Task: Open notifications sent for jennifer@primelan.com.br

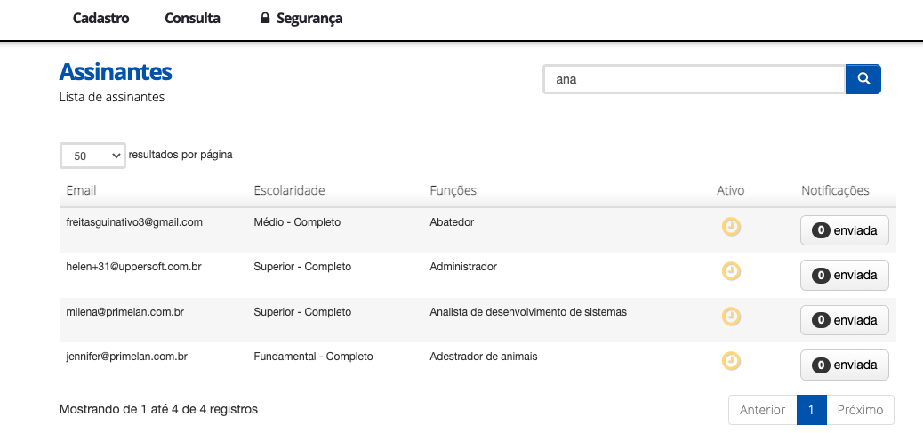Action: coord(844,365)
